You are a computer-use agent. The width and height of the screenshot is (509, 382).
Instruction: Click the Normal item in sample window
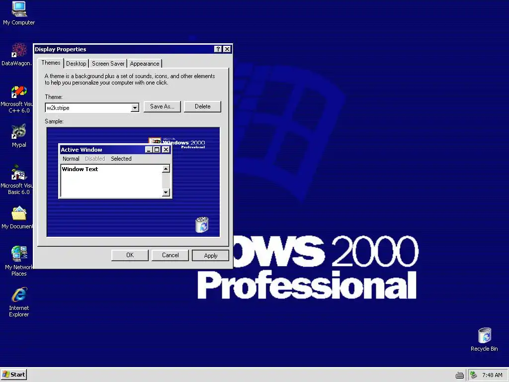(71, 159)
